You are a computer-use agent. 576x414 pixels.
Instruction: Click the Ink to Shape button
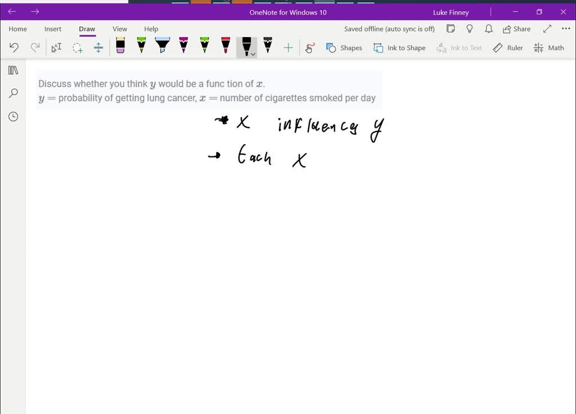[399, 48]
